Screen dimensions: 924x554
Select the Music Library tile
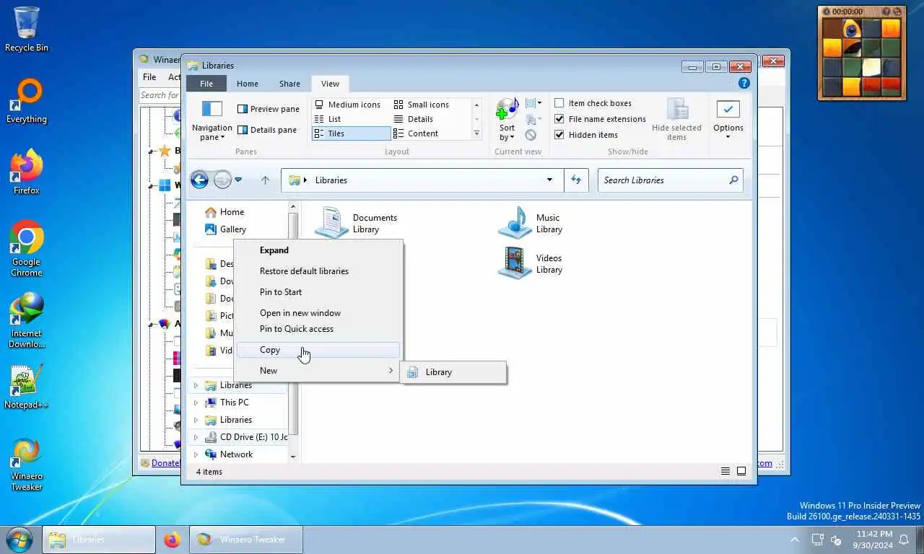tap(531, 223)
